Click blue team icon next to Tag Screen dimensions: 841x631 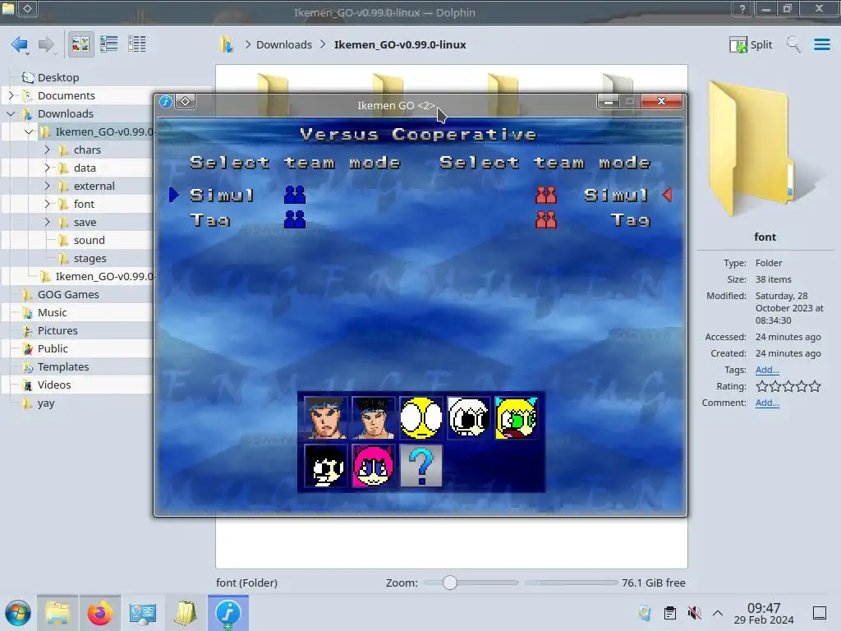pos(295,219)
